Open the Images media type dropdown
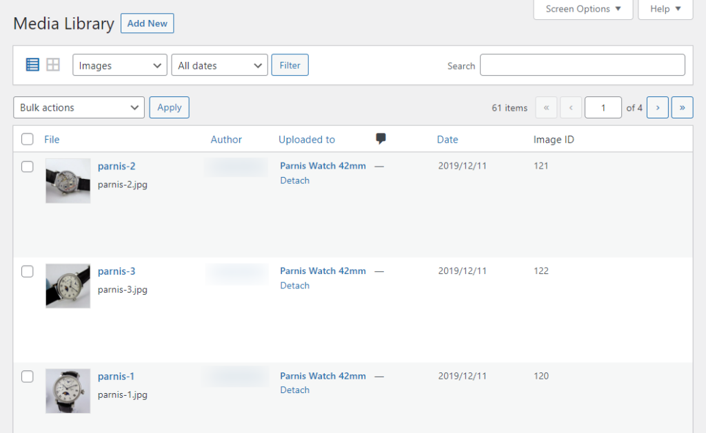706x433 pixels. pyautogui.click(x=119, y=65)
